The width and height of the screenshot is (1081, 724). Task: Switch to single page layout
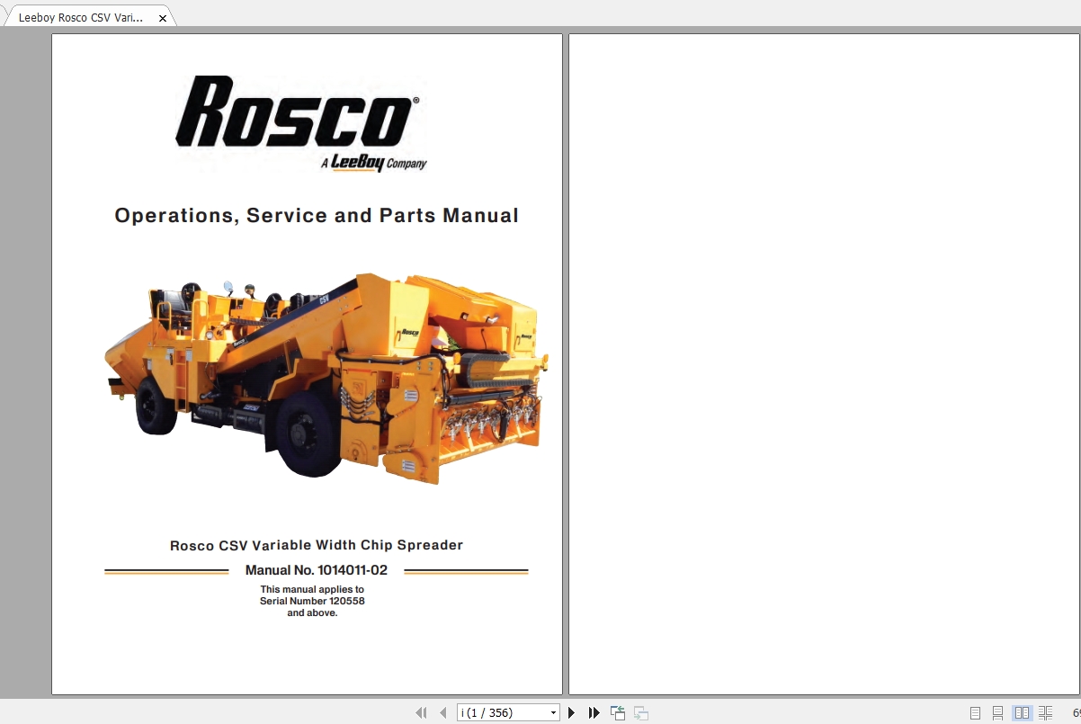(975, 712)
